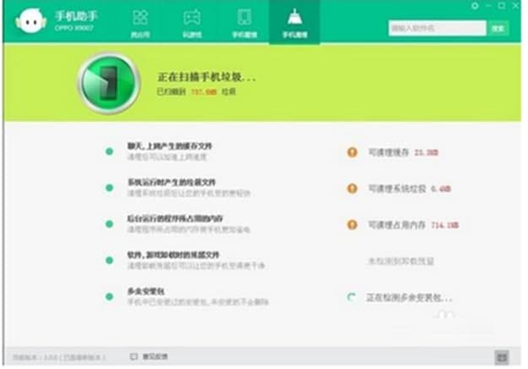Click orange warning icon for 可清理系统垃圾
Image resolution: width=528 pixels, height=369 pixels.
click(x=352, y=188)
